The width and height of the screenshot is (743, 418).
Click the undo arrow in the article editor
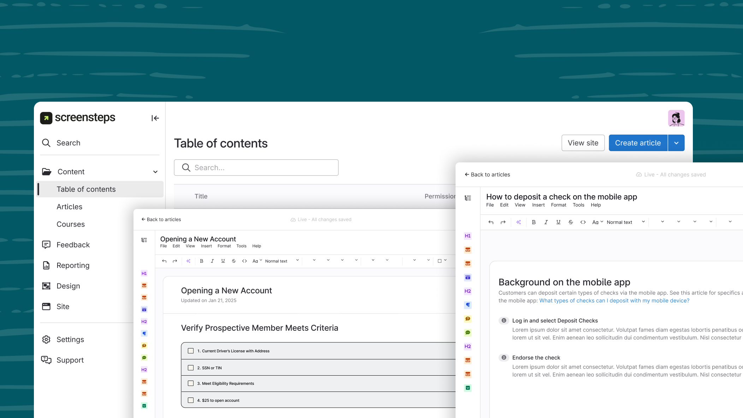pyautogui.click(x=491, y=222)
